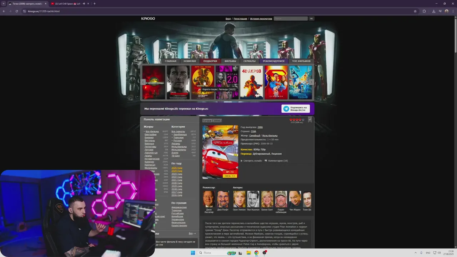The image size is (457, 257).
Task: Click the Подпишись на Kinogo.biz/ec button
Action: click(x=296, y=109)
